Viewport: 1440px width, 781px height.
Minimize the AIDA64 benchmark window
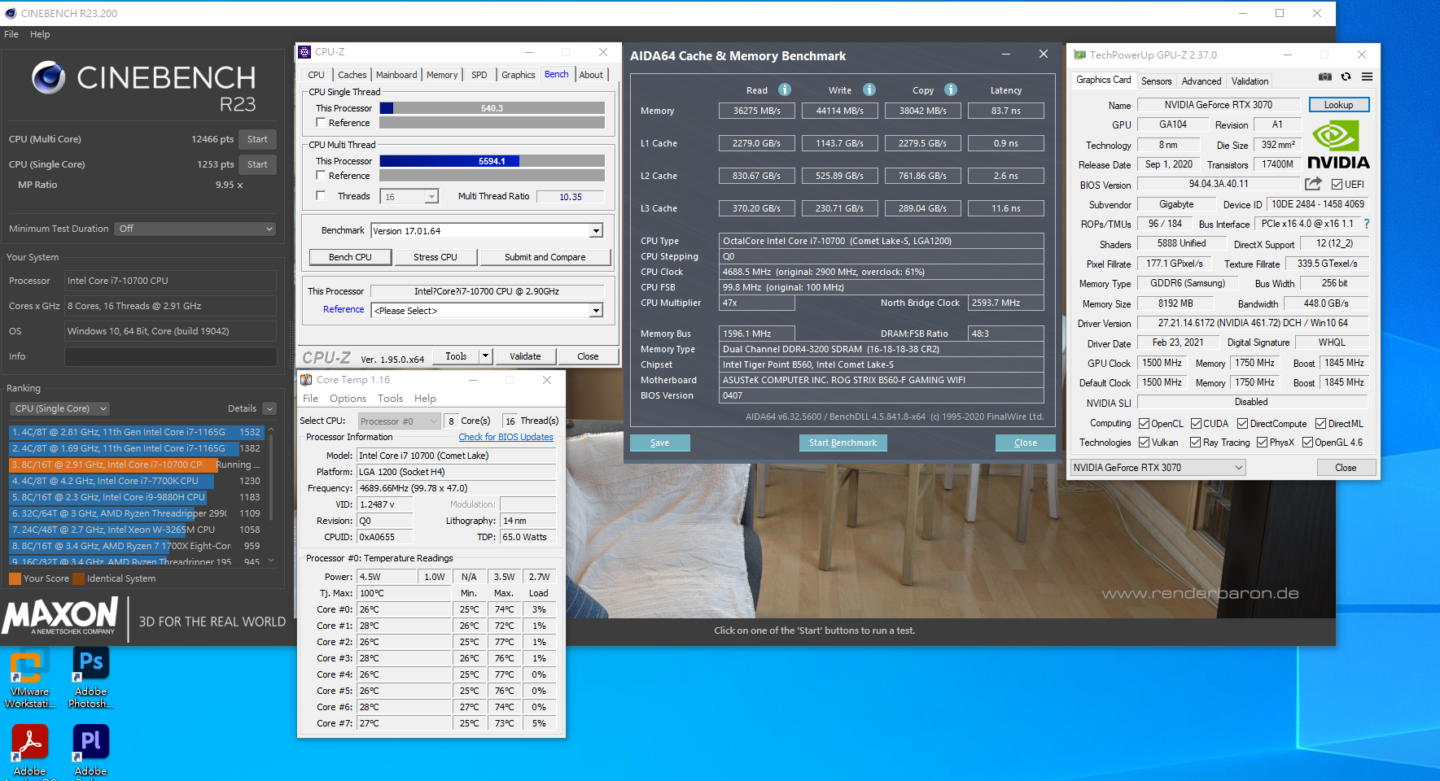coord(1006,55)
